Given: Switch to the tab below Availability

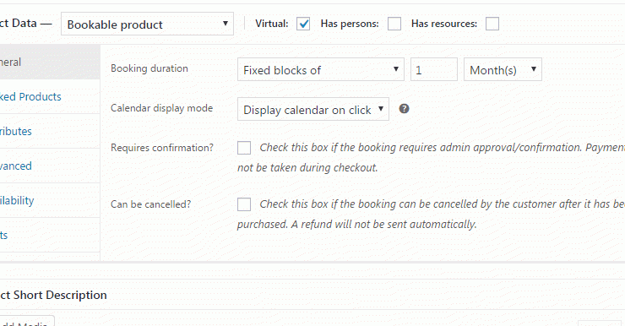Looking at the screenshot, I should (50, 235).
